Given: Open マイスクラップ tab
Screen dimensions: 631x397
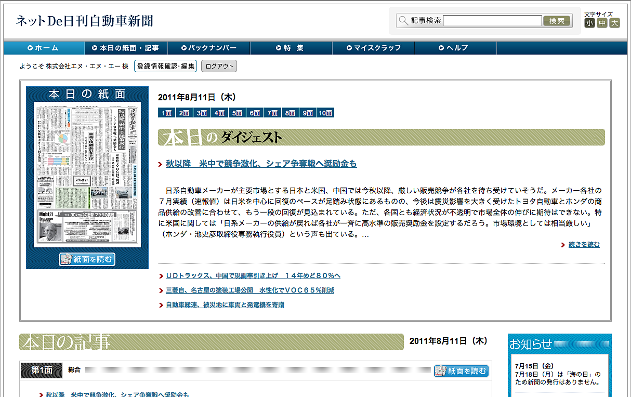Looking at the screenshot, I should coord(374,48).
